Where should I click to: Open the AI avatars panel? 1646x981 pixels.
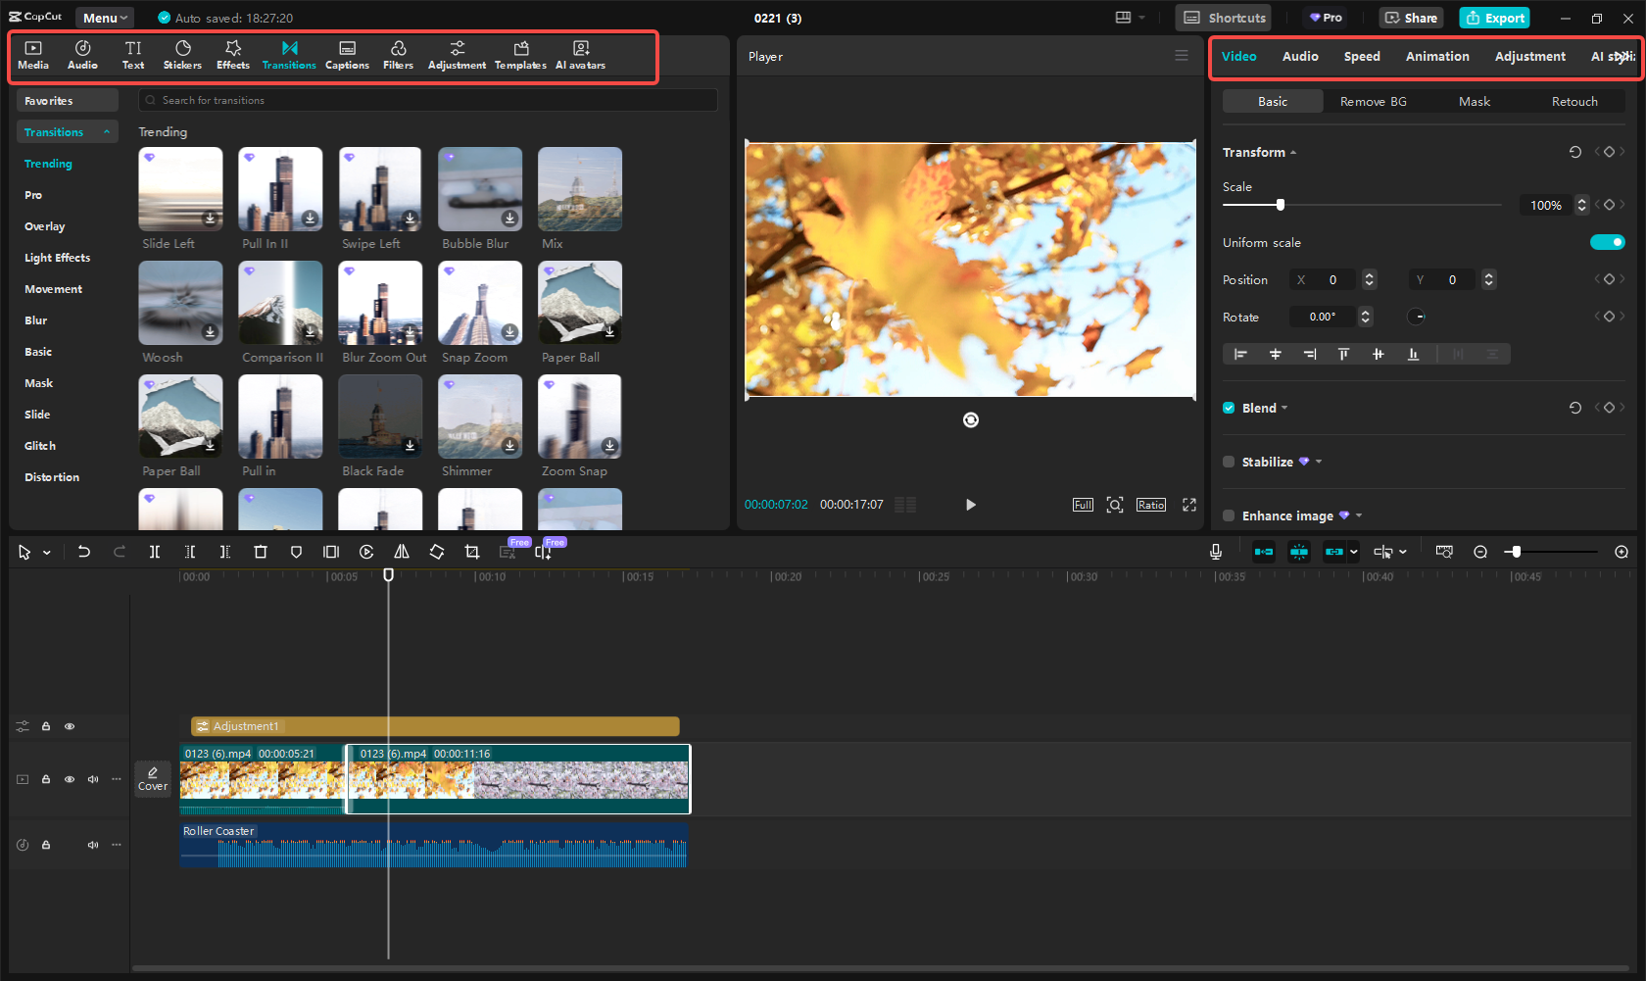(580, 54)
